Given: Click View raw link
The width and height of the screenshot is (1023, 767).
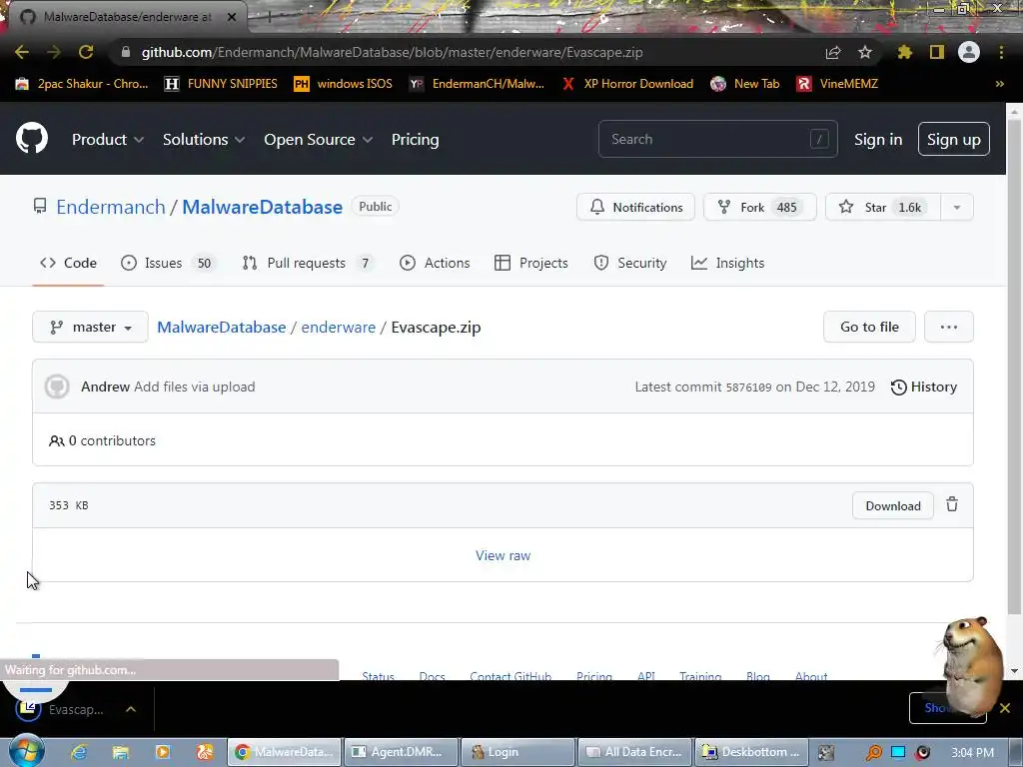Looking at the screenshot, I should pos(503,555).
